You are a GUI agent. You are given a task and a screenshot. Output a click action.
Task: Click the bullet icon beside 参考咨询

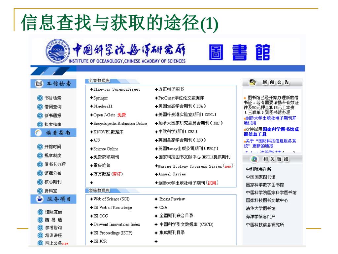coord(40,228)
